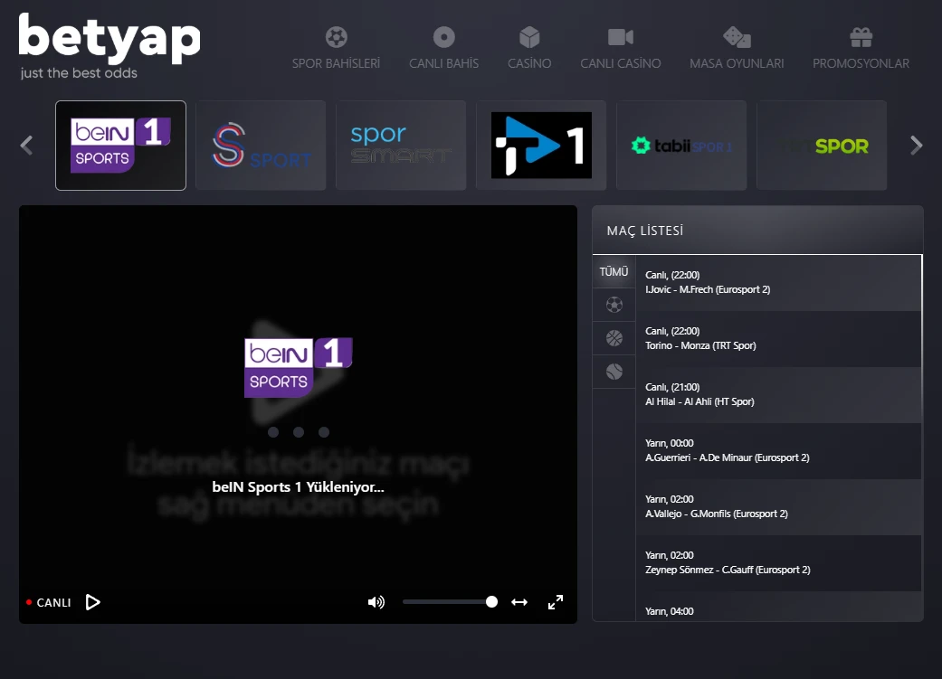
Task: Mute the player volume speaker icon
Action: tap(376, 602)
